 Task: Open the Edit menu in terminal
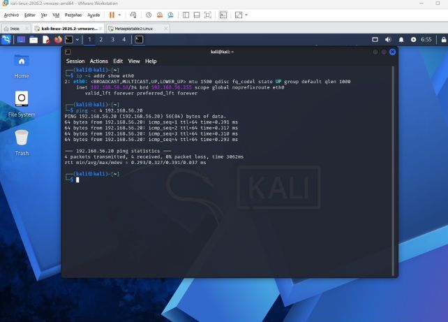(118, 61)
